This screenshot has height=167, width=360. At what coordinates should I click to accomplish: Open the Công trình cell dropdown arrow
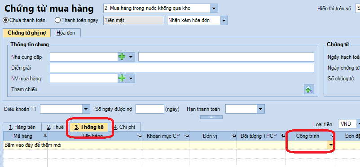tap(331, 145)
